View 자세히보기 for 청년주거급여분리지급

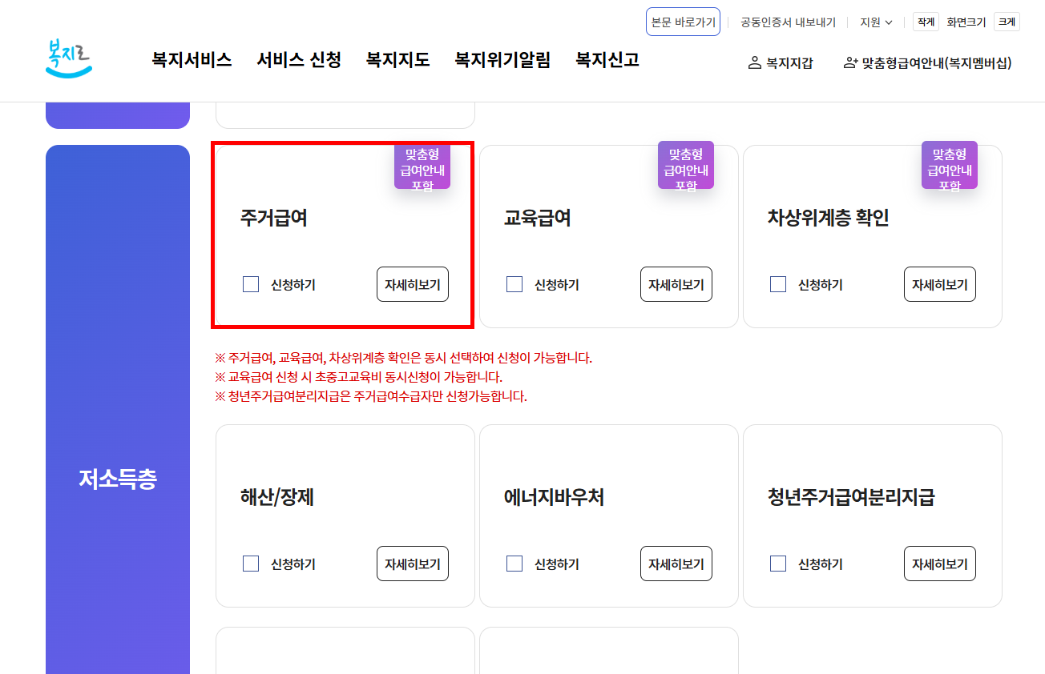tap(940, 564)
